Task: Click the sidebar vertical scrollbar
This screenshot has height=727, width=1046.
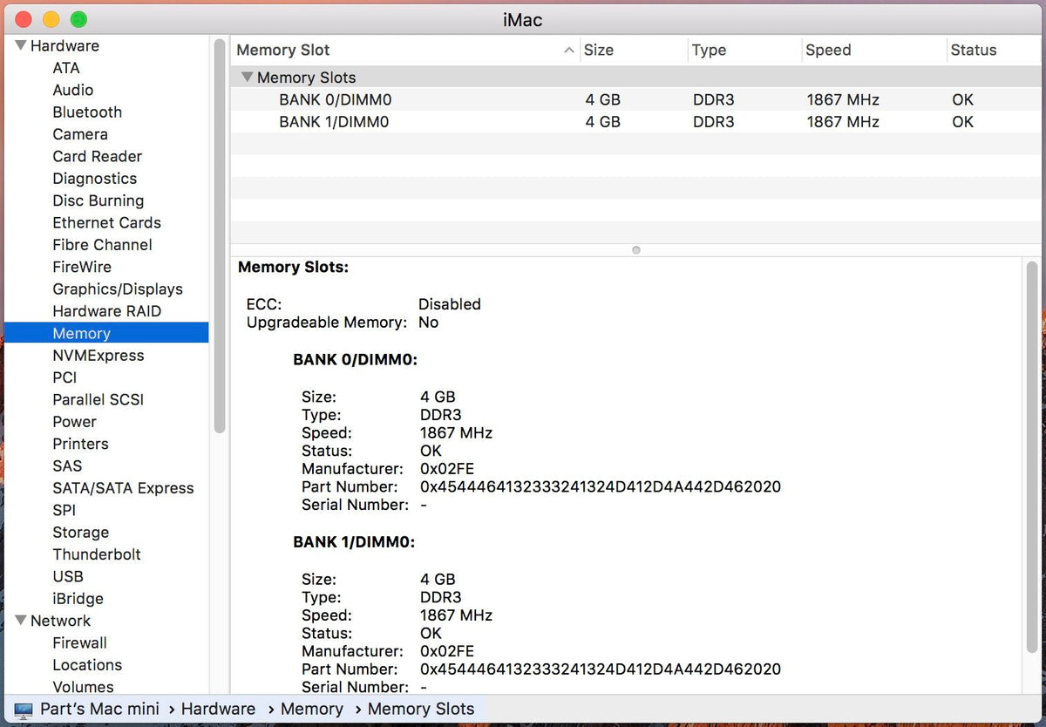Action: point(220,235)
